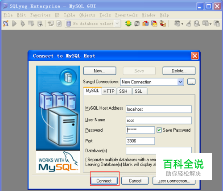Image resolution: width=223 pixels, height=191 pixels.
Task: Click the execute query play icon
Action: [x=14, y=24]
